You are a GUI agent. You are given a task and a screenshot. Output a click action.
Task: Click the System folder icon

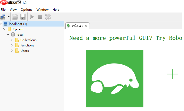pyautogui.click(x=9, y=29)
